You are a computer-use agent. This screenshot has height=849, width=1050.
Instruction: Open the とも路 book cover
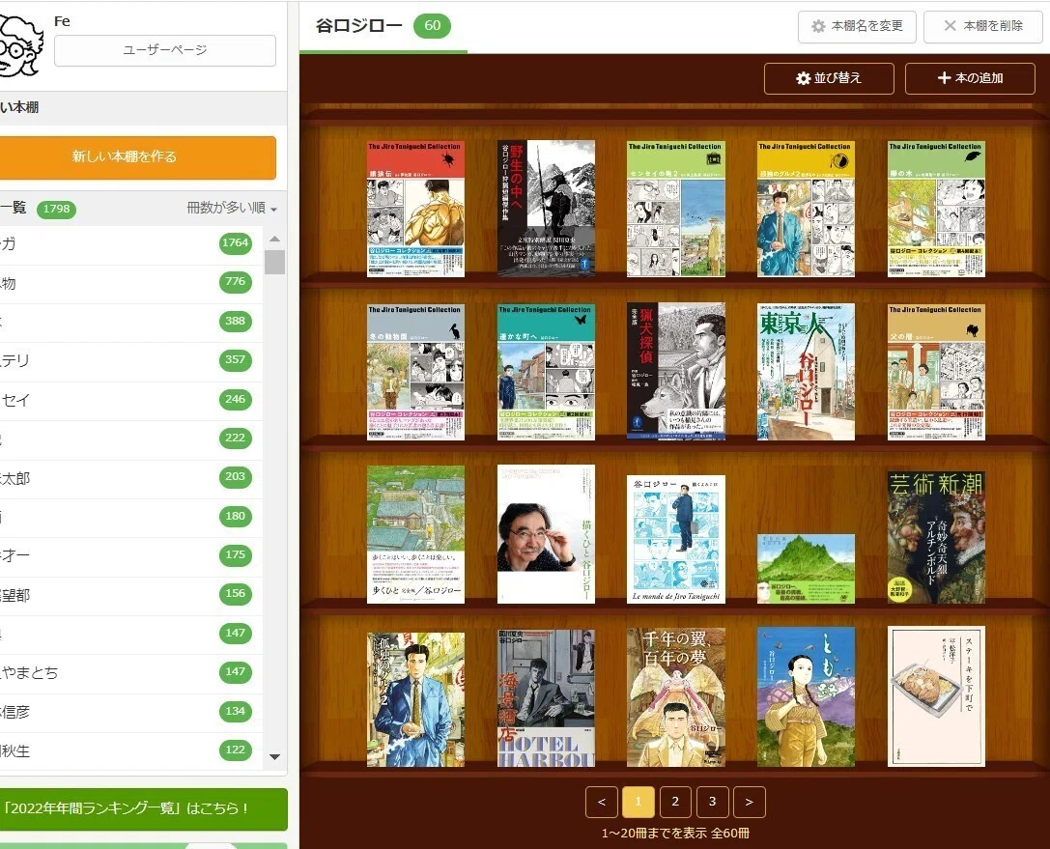(x=806, y=697)
